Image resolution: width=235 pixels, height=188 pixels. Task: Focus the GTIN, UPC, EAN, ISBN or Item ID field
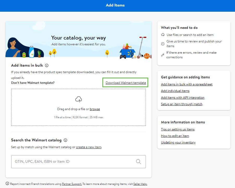tap(78, 162)
